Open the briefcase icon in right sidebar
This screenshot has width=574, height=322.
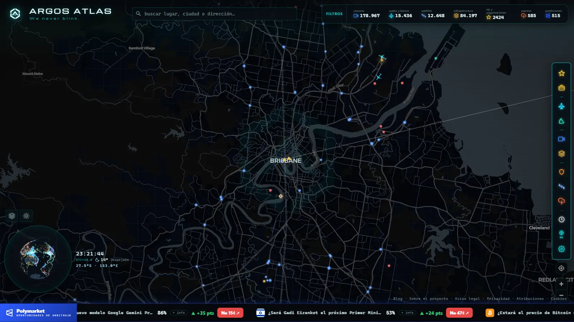tap(561, 88)
